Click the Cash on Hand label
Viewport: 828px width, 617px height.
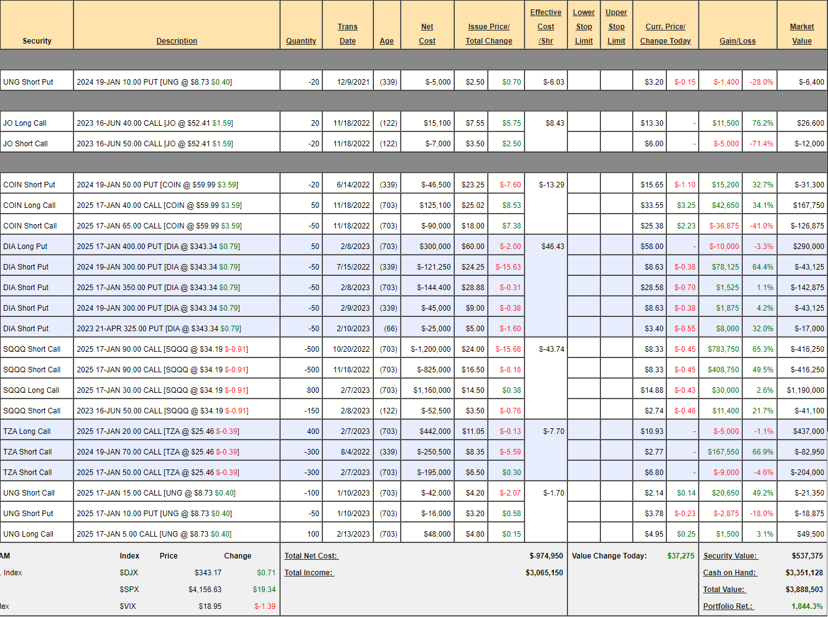pos(730,573)
